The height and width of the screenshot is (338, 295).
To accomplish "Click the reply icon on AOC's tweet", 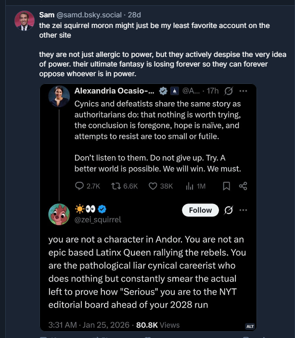I will (80, 186).
